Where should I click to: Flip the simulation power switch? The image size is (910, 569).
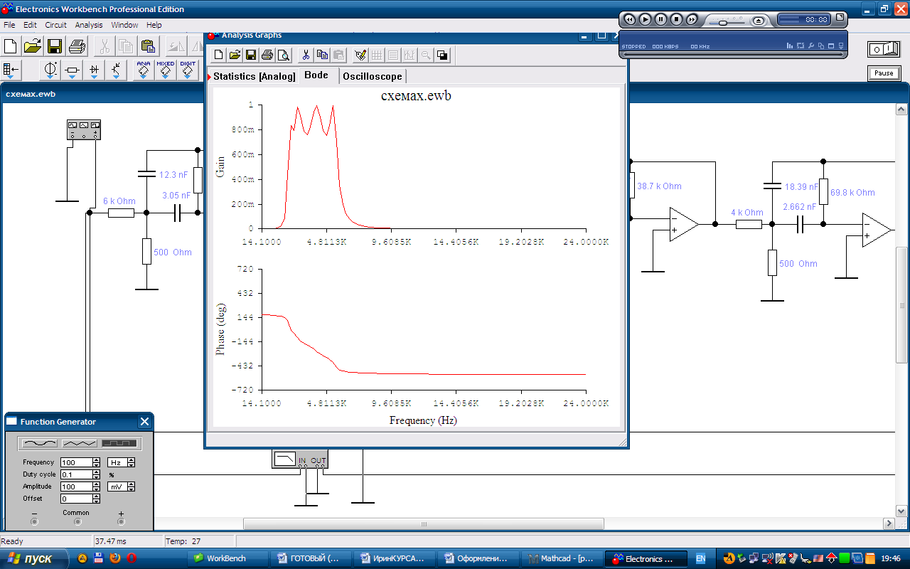(x=884, y=48)
